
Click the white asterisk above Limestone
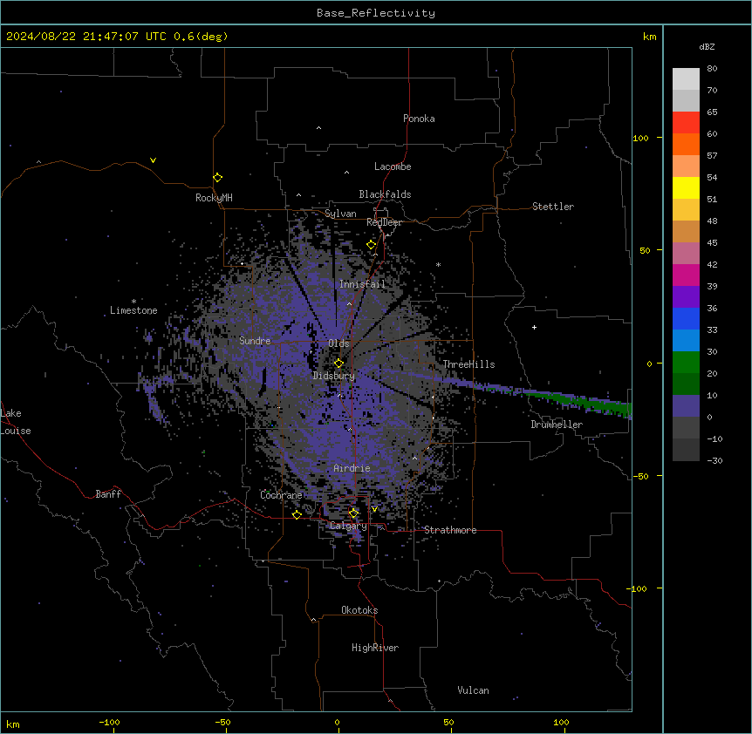coord(133,302)
